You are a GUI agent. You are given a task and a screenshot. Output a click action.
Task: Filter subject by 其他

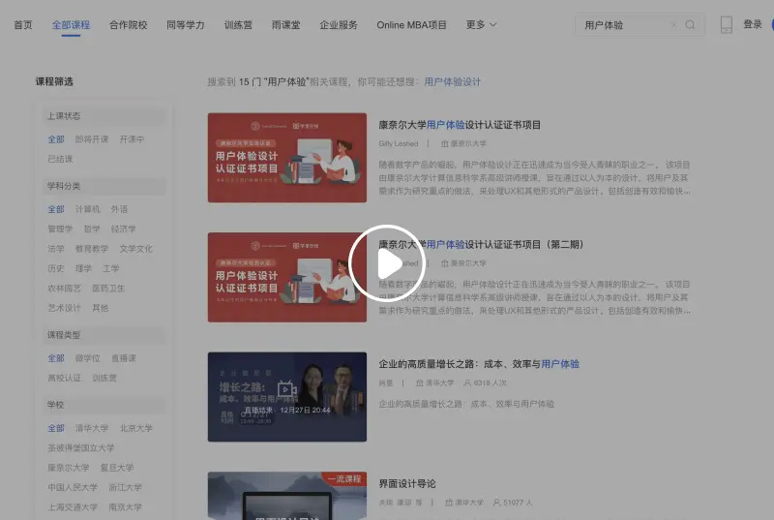pos(101,308)
